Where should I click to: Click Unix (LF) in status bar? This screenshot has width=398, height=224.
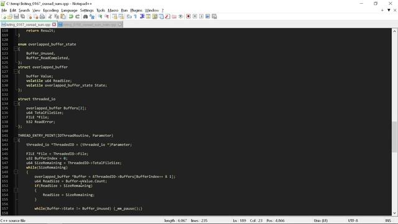point(321,221)
